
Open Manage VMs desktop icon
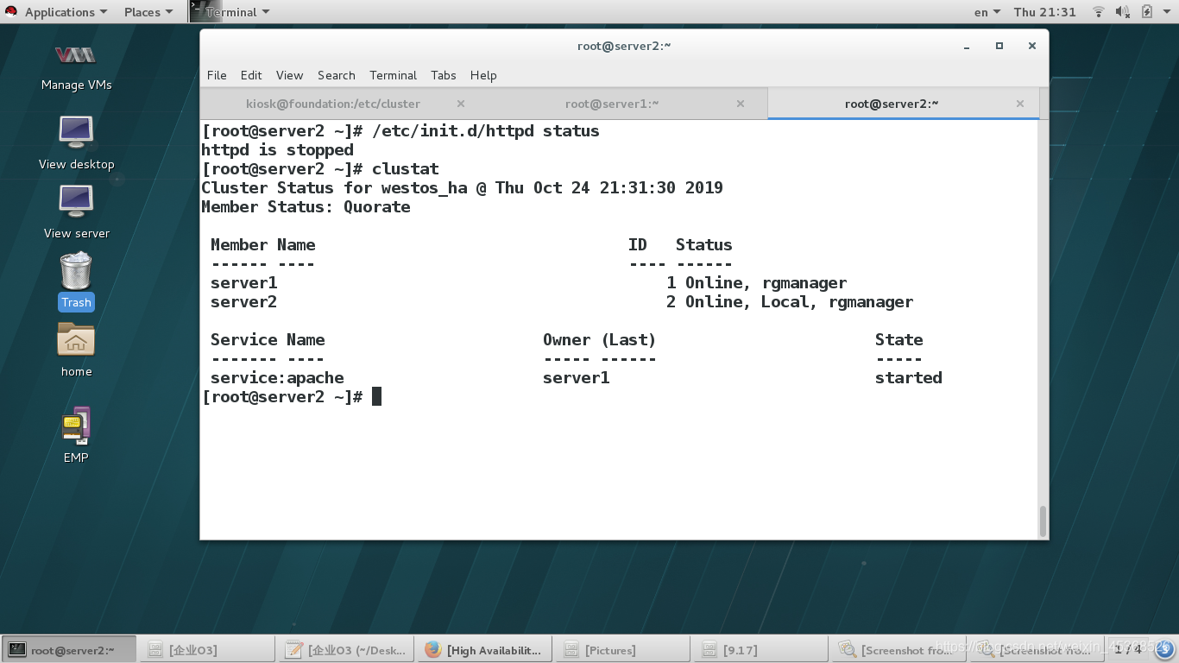tap(76, 67)
